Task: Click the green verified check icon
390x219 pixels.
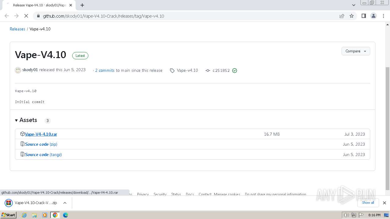Action: pos(235,70)
